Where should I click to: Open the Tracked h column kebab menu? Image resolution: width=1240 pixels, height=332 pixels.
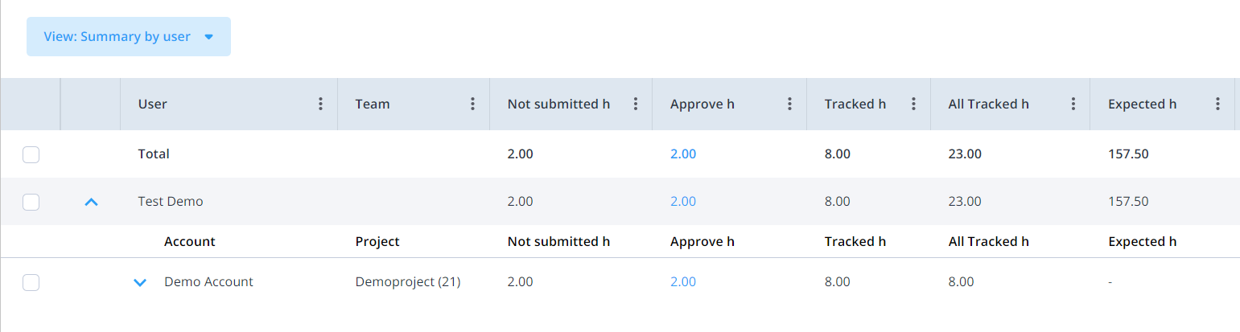tap(913, 104)
